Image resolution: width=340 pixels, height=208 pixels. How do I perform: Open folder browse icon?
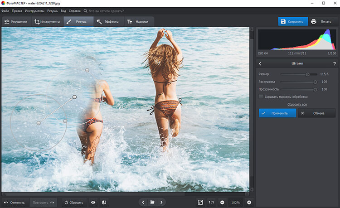pos(152,203)
